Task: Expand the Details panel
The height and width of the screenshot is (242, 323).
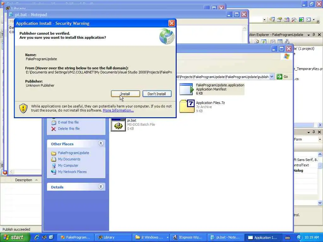Action: pyautogui.click(x=101, y=187)
